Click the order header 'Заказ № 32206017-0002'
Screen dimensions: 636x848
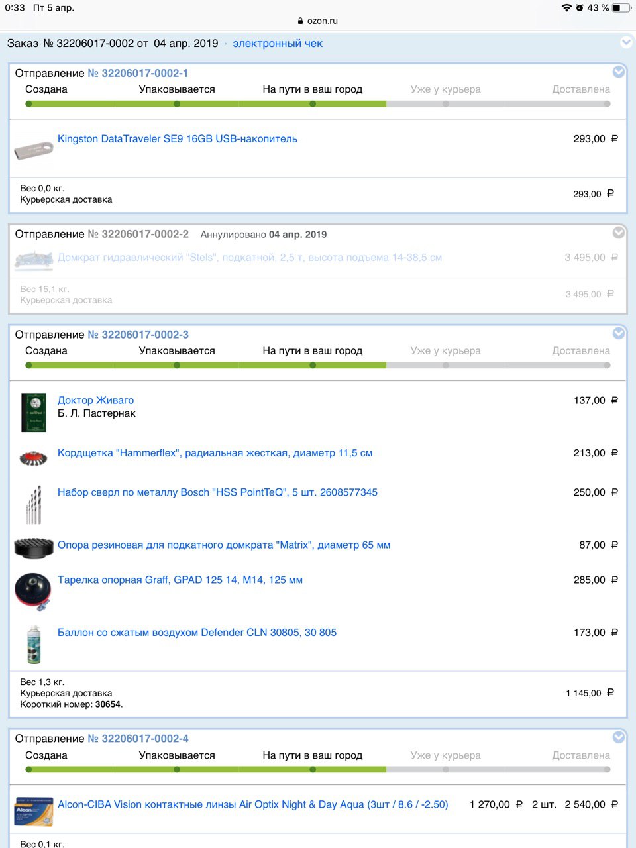pyautogui.click(x=70, y=44)
